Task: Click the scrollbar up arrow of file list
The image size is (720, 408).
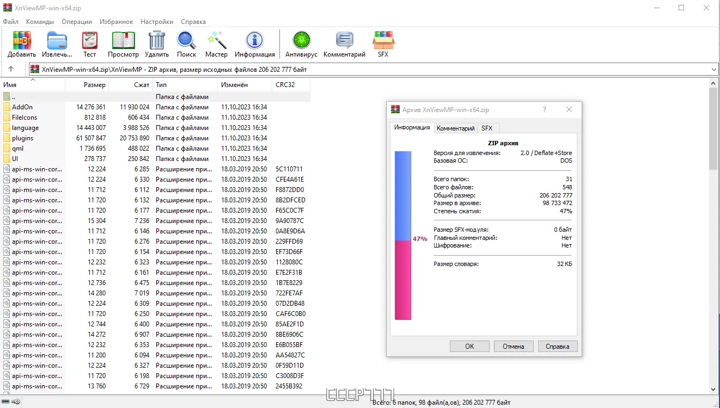Action: 713,83
